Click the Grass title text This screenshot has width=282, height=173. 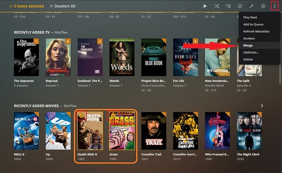114,155
